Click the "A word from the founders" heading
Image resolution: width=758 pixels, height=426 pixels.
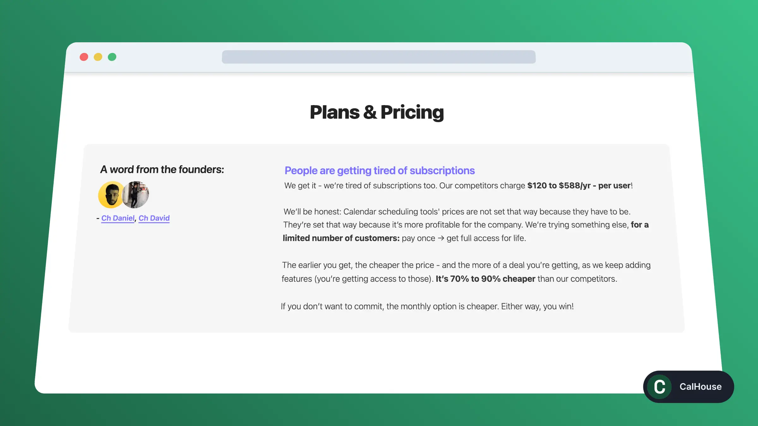(x=162, y=169)
